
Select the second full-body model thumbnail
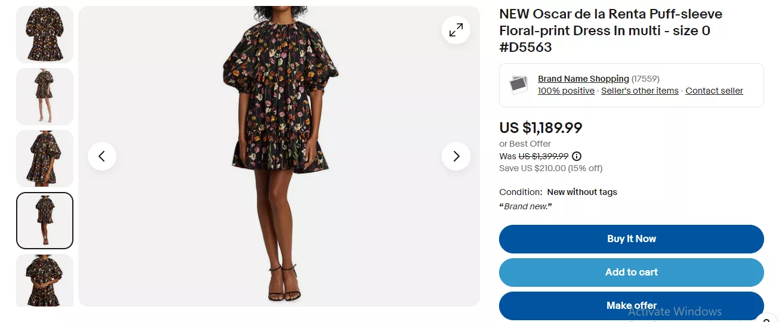pos(45,97)
